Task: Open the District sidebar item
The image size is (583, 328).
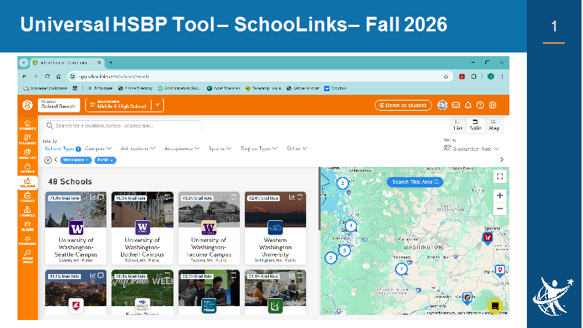Action: point(28,168)
